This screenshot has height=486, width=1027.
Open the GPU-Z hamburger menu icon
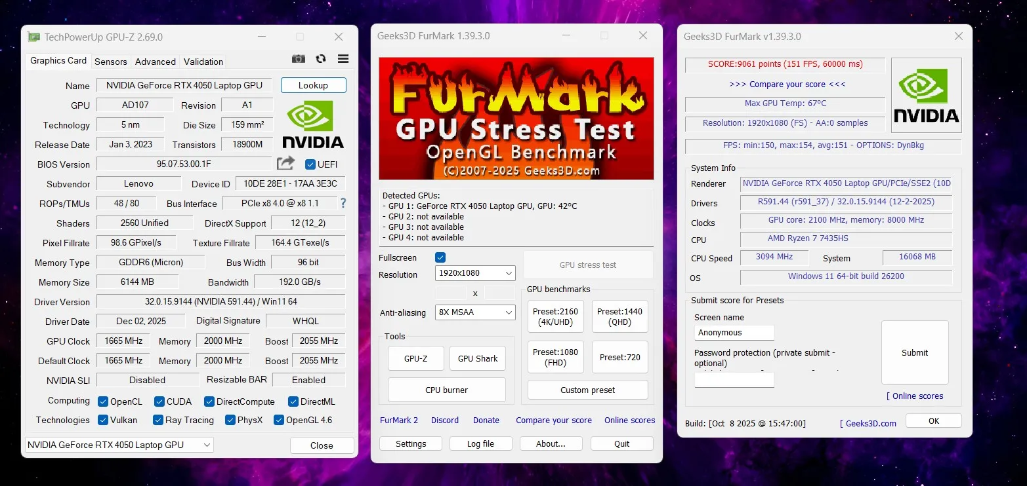tap(343, 59)
